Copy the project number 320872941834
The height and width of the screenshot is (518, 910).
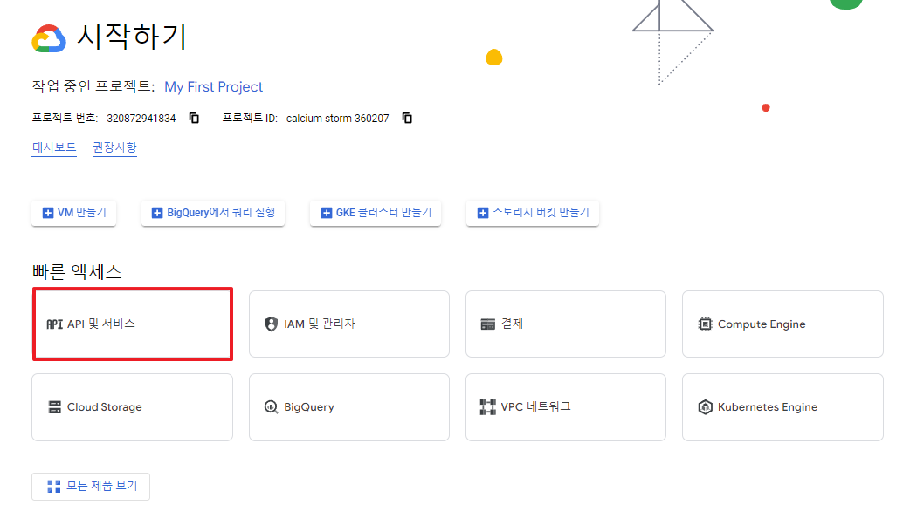[x=195, y=118]
